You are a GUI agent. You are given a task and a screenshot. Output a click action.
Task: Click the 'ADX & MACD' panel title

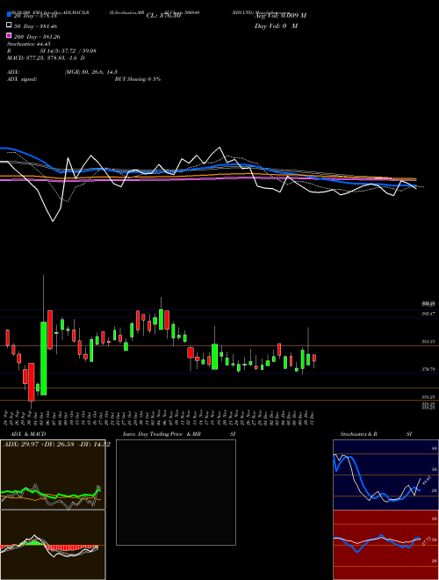(x=28, y=434)
